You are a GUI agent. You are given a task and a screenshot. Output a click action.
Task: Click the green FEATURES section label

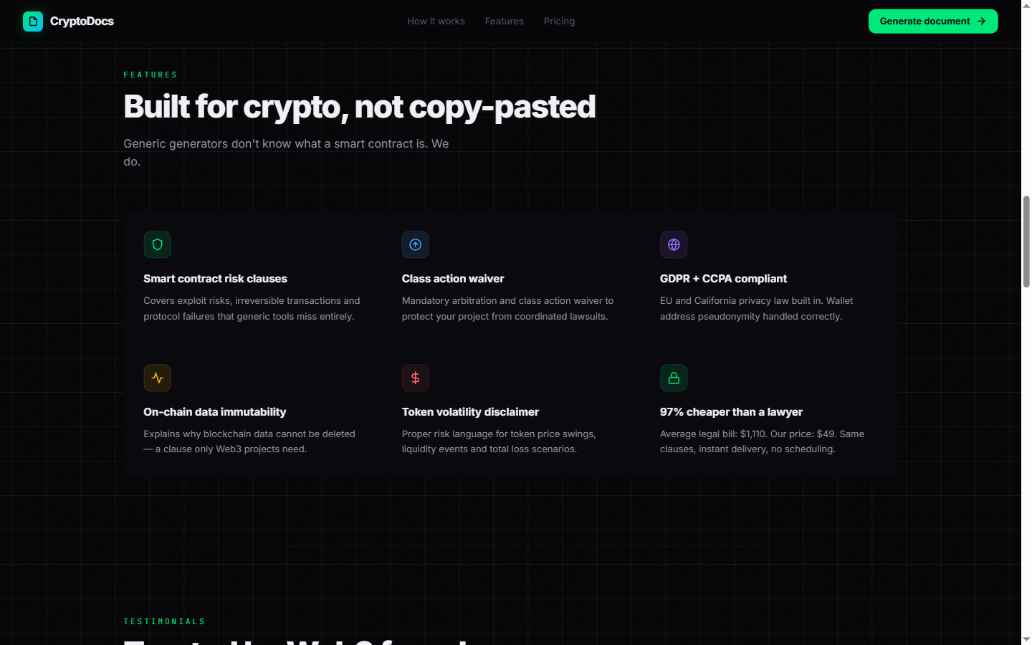[150, 74]
